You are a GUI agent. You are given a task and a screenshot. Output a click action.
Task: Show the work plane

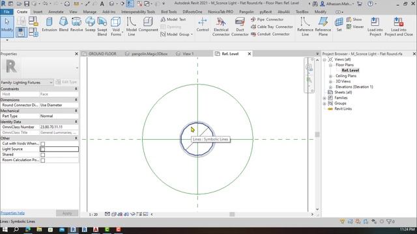click(x=354, y=19)
